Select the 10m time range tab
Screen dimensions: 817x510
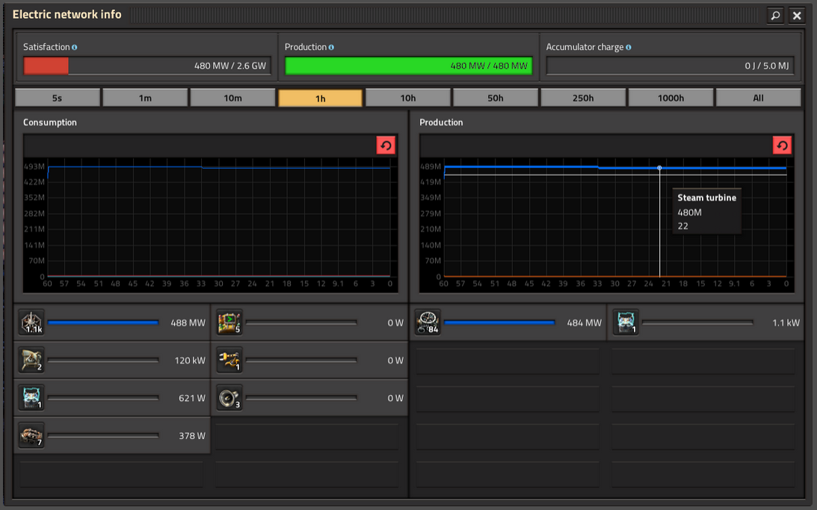point(232,98)
